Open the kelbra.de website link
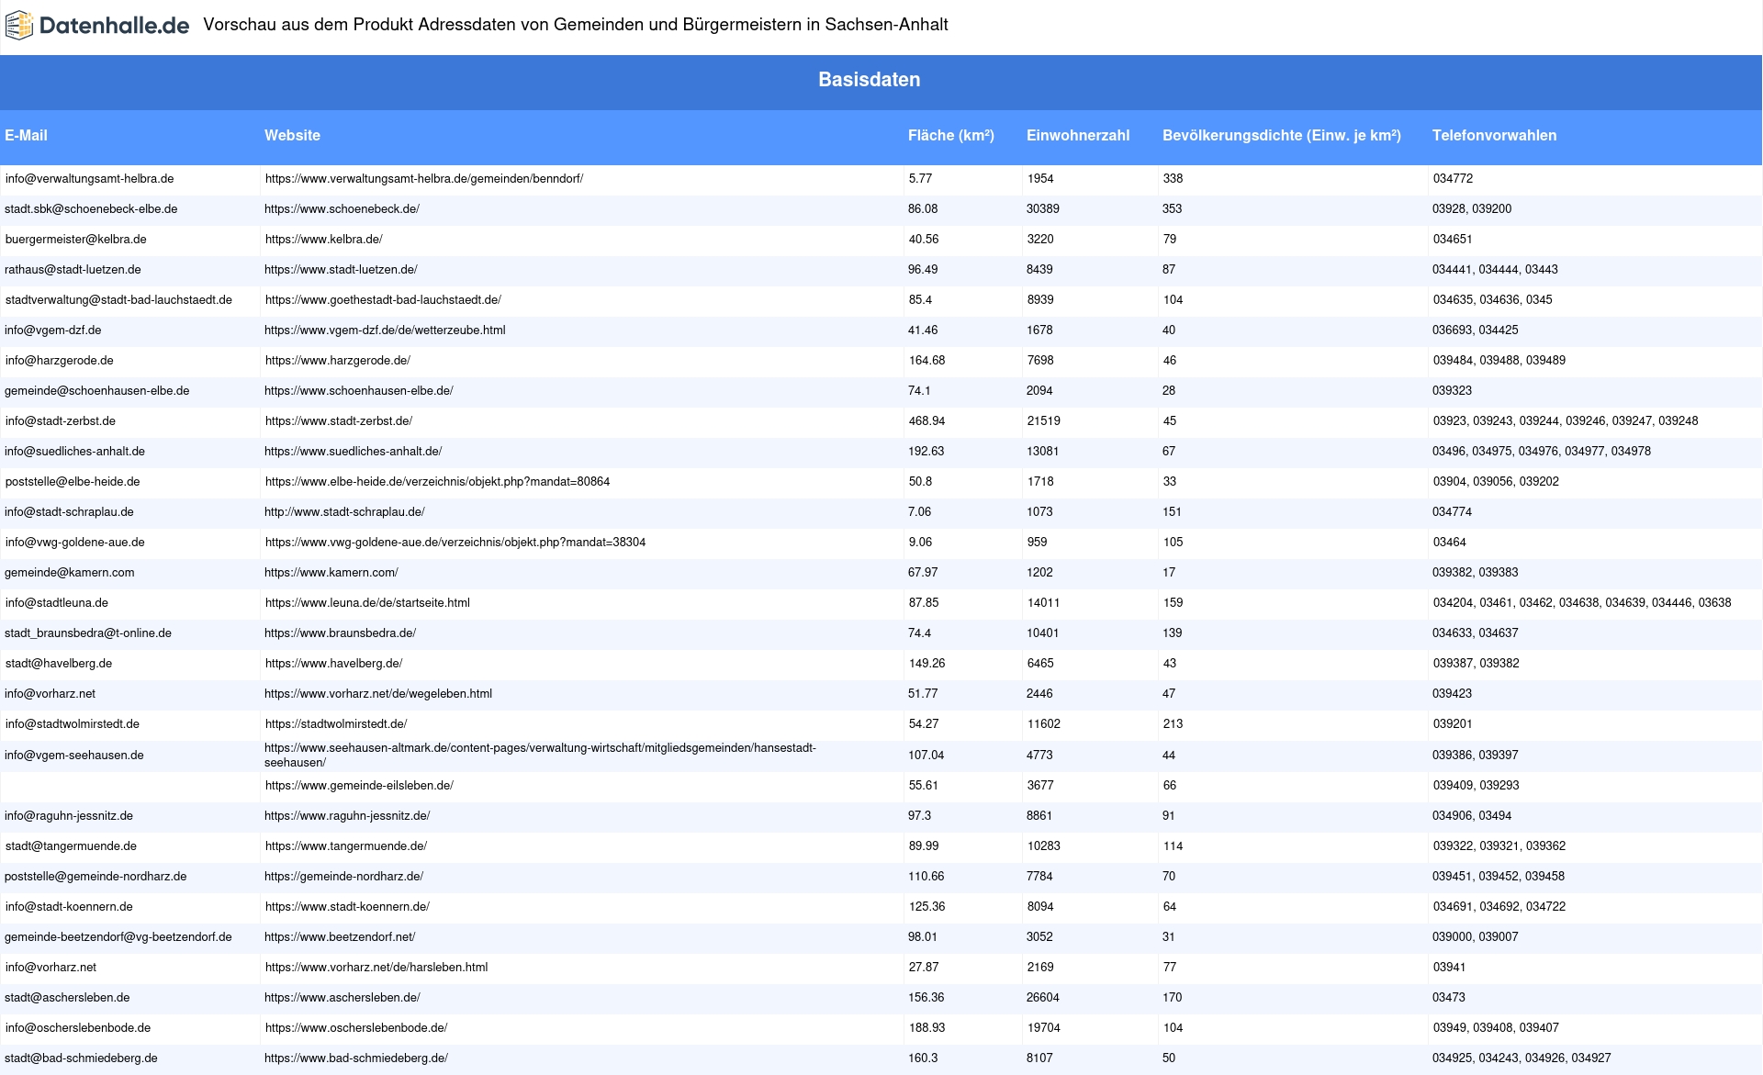1763x1075 pixels. click(323, 240)
